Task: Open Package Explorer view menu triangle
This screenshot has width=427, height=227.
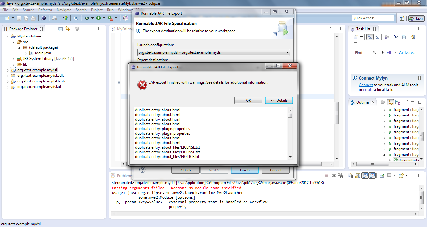Action: 86,28
